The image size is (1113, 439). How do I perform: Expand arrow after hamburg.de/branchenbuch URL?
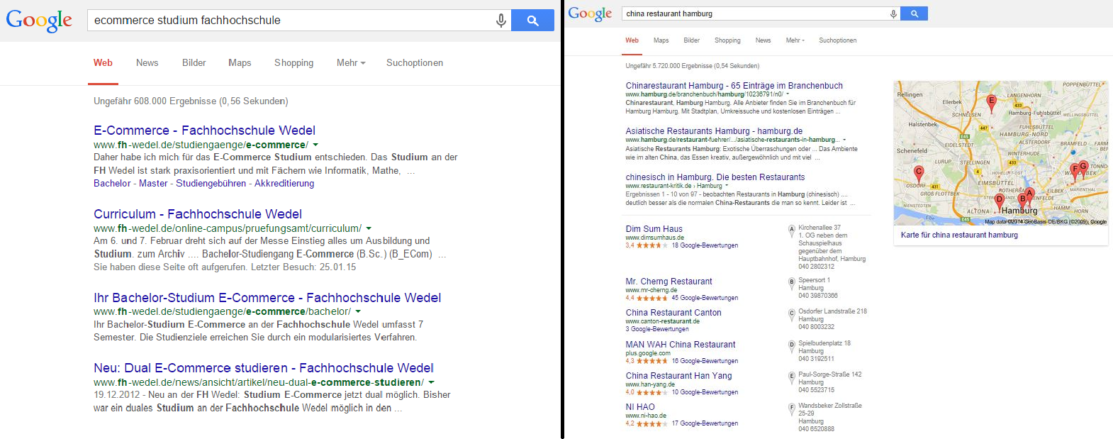(788, 94)
